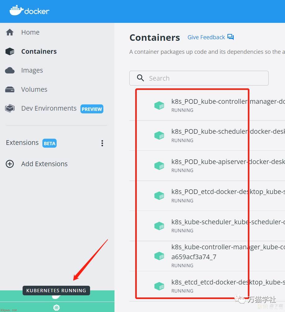285x312 pixels.
Task: Click the Kubernetes wheel status icon
Action: pyautogui.click(x=57, y=307)
